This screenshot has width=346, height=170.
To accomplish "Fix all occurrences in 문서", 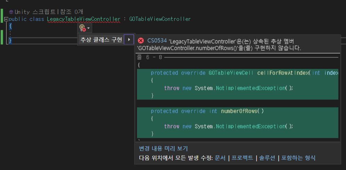I will point(220,158).
